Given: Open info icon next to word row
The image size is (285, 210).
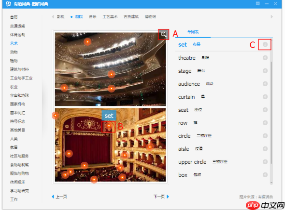Looking at the screenshot, I should pyautogui.click(x=265, y=123).
